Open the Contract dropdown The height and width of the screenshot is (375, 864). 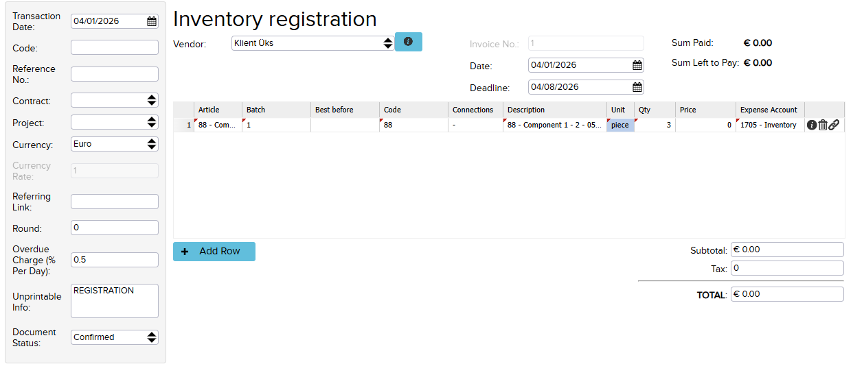152,100
